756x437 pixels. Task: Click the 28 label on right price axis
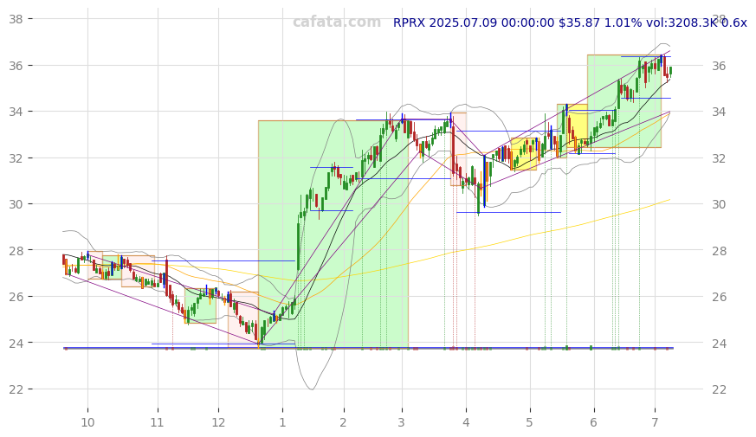[x=719, y=251]
